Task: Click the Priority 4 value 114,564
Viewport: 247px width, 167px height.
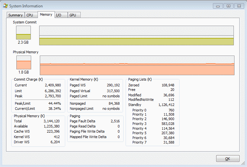Action: [168, 128]
